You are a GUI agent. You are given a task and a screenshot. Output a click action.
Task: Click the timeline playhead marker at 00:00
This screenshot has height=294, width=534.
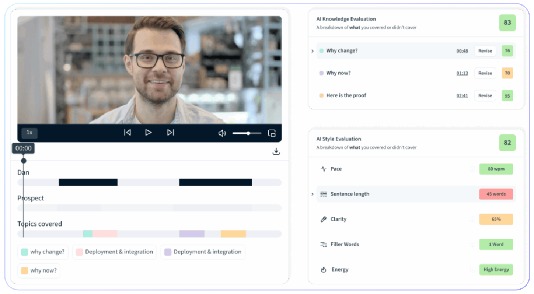click(x=24, y=161)
